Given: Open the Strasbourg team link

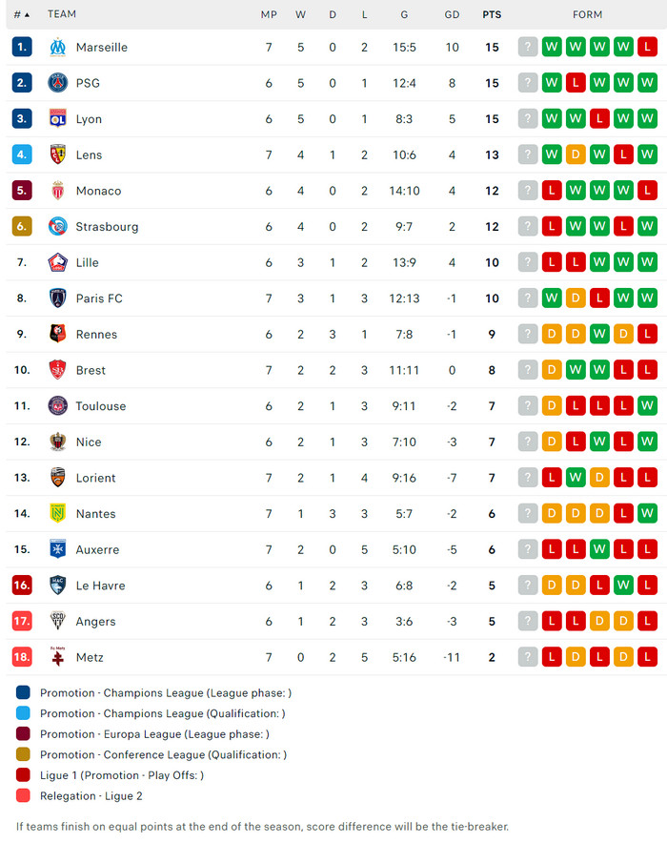Looking at the screenshot, I should click(x=107, y=227).
